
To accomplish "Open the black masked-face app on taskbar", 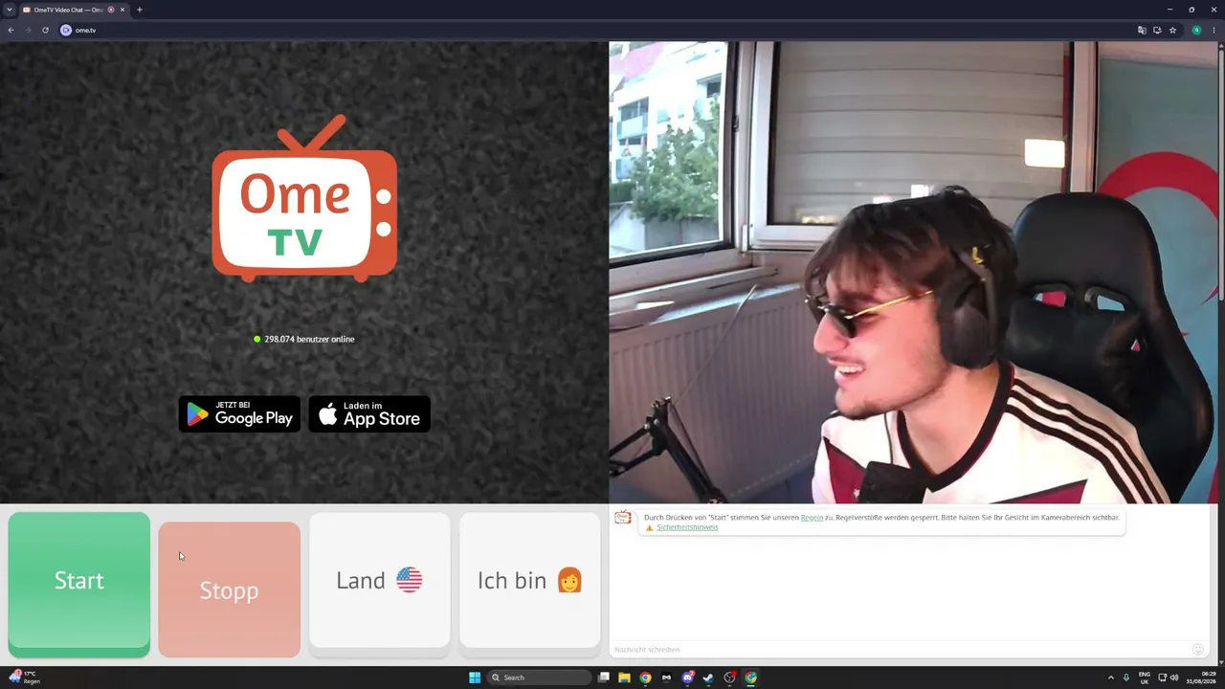I will pos(667,678).
